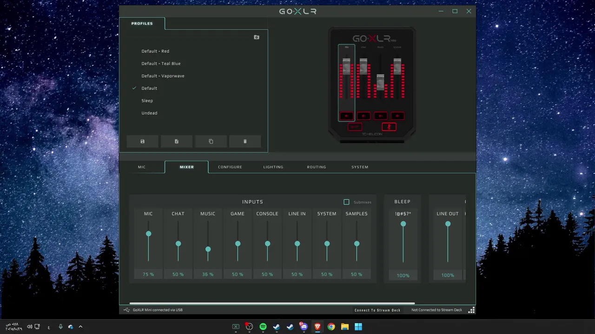
Task: Open Spotify from the taskbar
Action: 263,327
